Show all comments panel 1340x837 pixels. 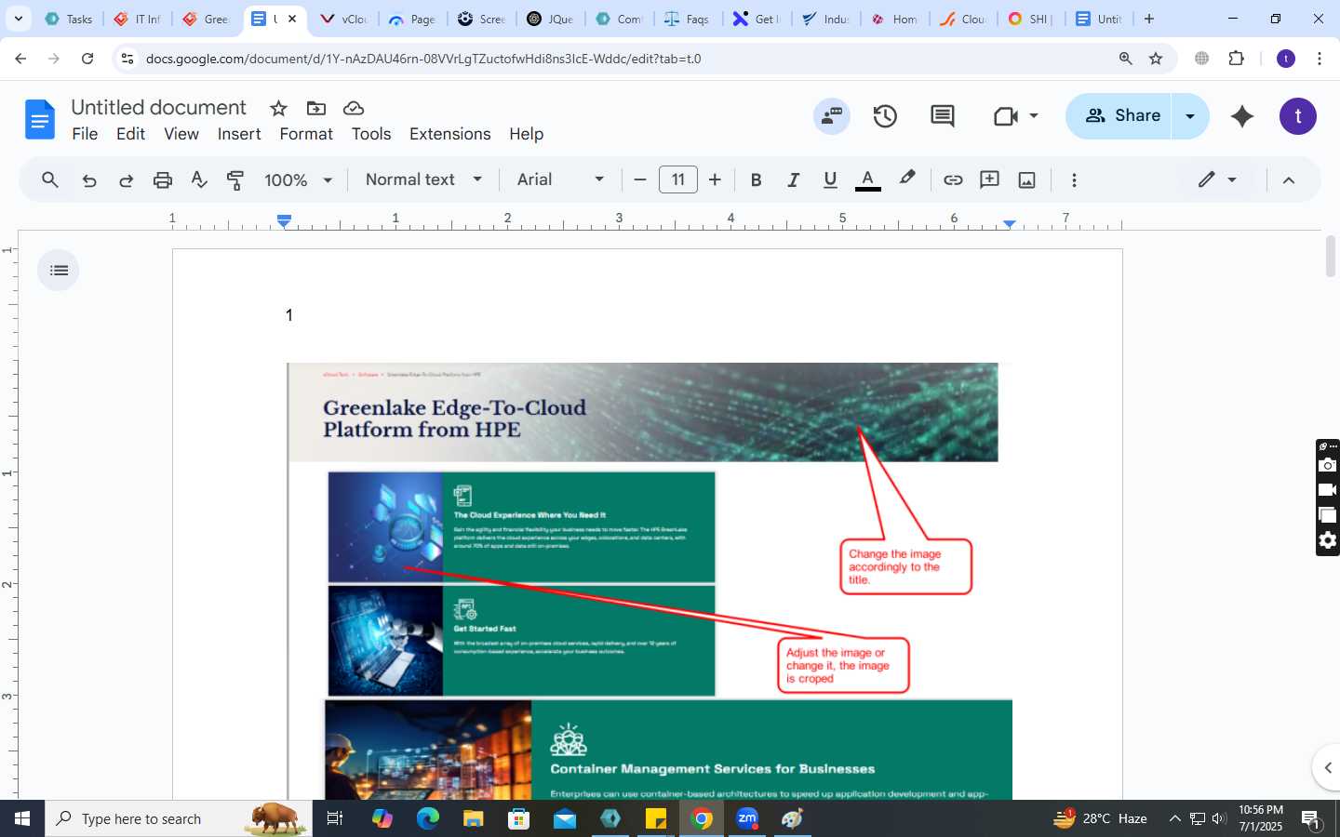click(x=942, y=116)
